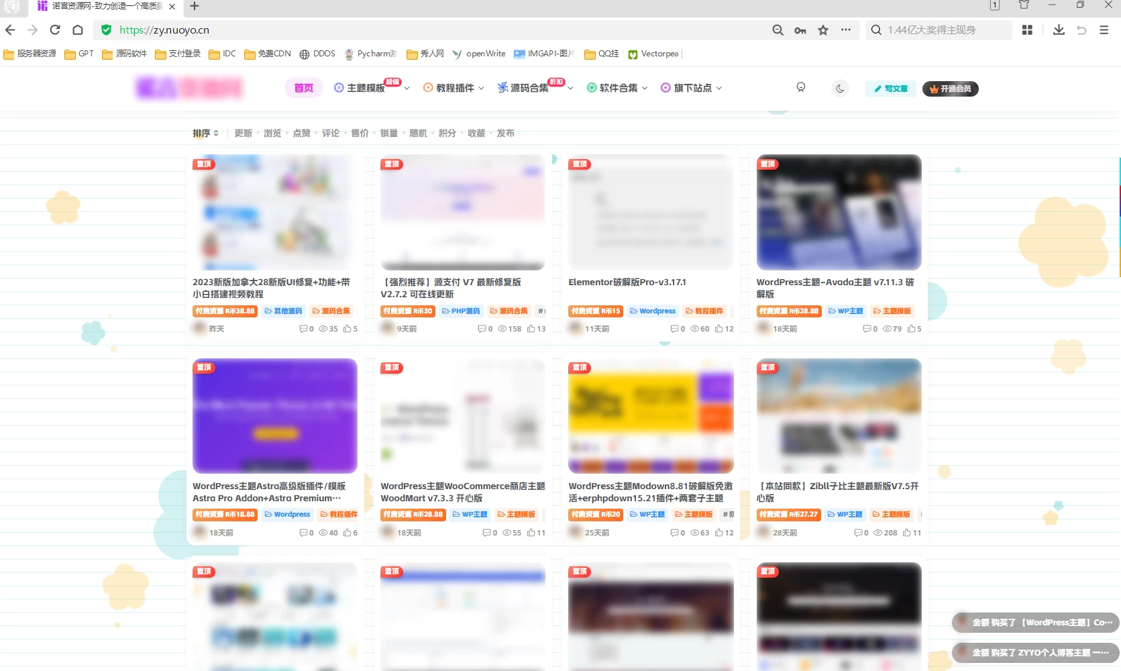
Task: Toggle dark mode with the moon icon
Action: 840,89
